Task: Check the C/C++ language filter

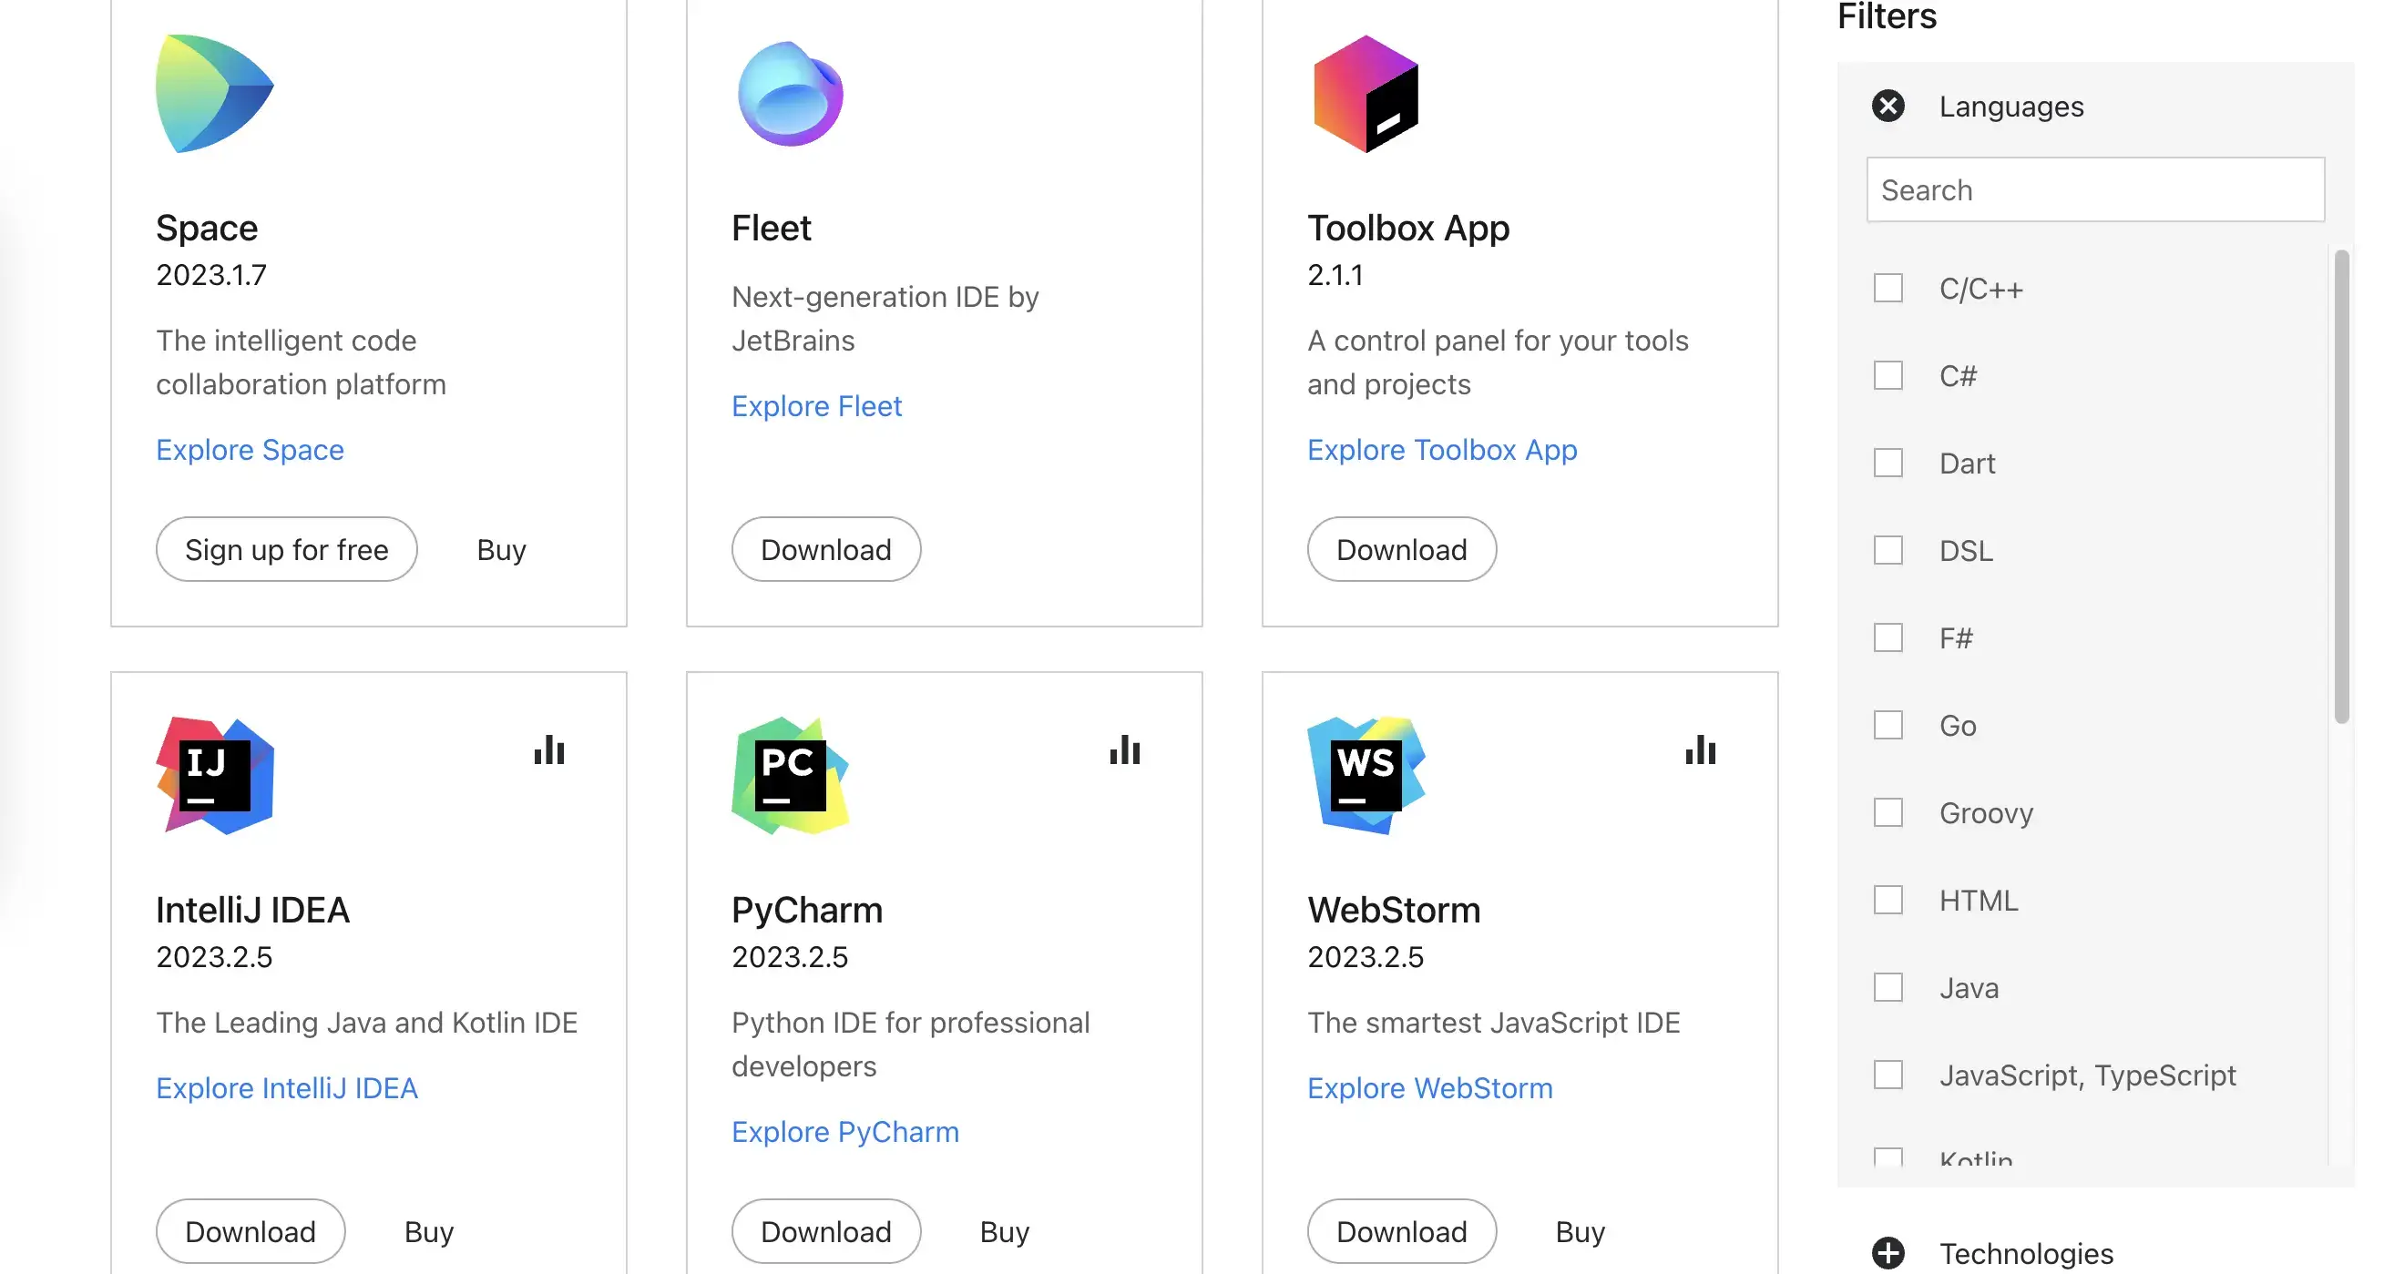Action: coord(1888,288)
